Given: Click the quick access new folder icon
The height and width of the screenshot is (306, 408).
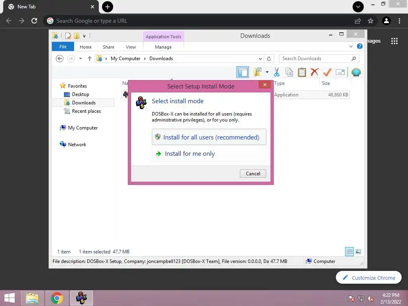Looking at the screenshot, I should click(x=76, y=35).
